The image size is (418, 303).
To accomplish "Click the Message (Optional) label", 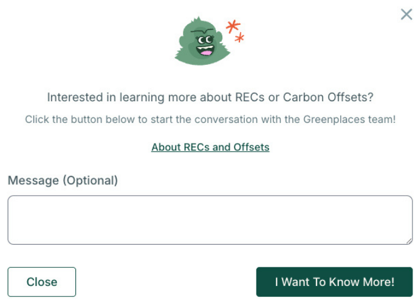I will [63, 181].
